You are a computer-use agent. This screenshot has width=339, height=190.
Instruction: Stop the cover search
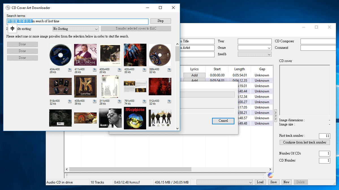161,21
